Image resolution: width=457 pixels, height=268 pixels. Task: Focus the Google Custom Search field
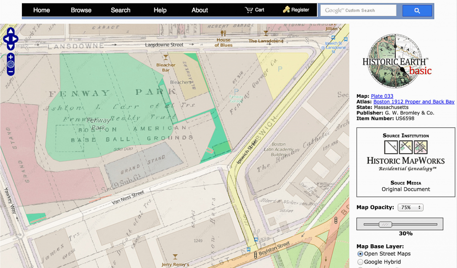pyautogui.click(x=358, y=11)
